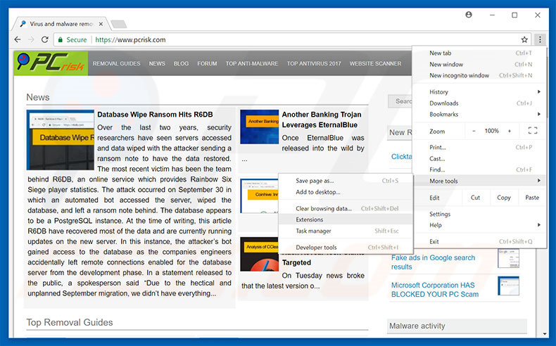Click Microsoft Corporation HAS BLOCKED YOUR PC Scam

pos(435,290)
